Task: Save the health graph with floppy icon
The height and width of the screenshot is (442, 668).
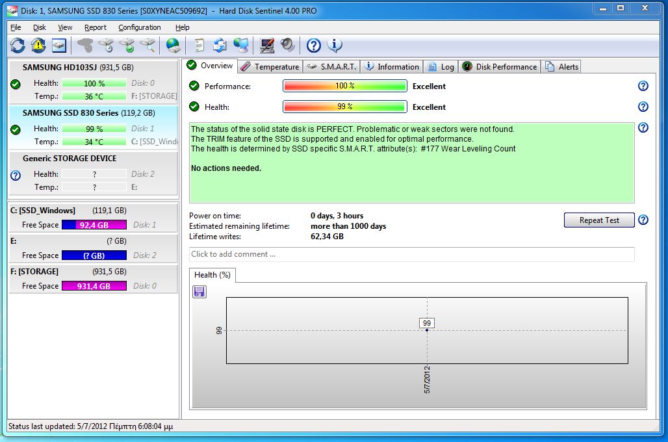Action: 199,292
